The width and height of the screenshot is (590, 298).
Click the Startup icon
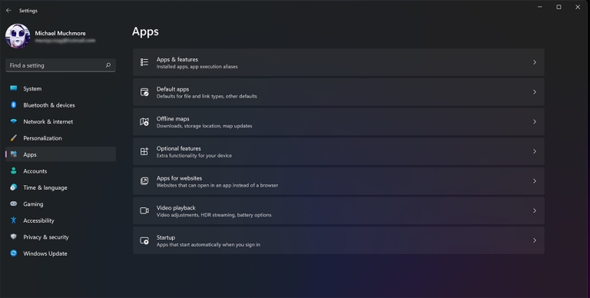(144, 240)
